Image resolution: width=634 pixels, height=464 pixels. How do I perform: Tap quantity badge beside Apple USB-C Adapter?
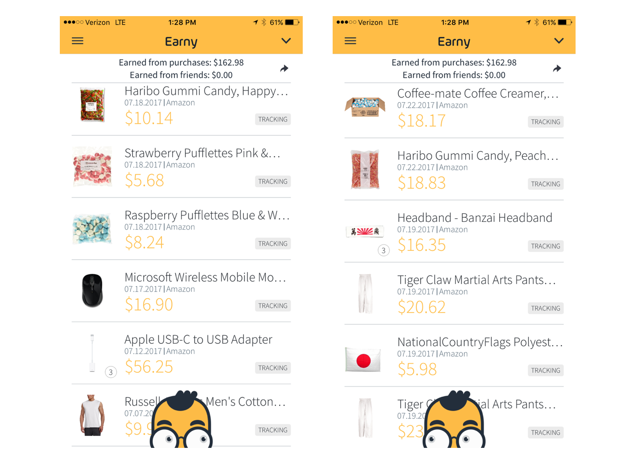point(111,372)
